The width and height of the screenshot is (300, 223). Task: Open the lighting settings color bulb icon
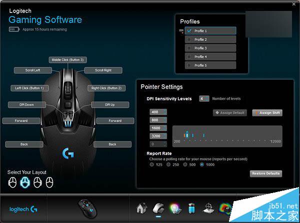[175, 209]
